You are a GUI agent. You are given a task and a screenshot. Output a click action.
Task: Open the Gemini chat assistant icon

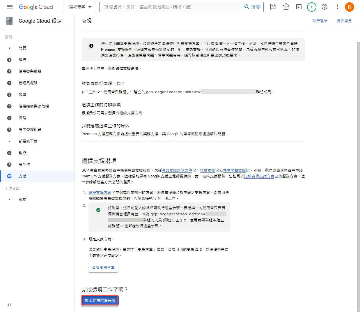(x=273, y=7)
